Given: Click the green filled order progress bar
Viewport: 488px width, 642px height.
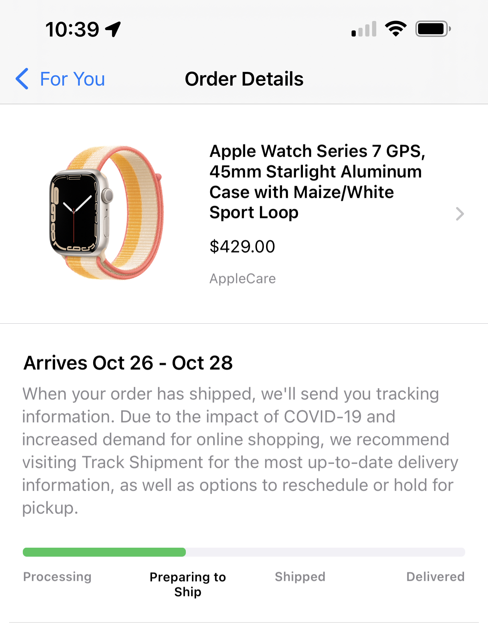Looking at the screenshot, I should coord(104,552).
